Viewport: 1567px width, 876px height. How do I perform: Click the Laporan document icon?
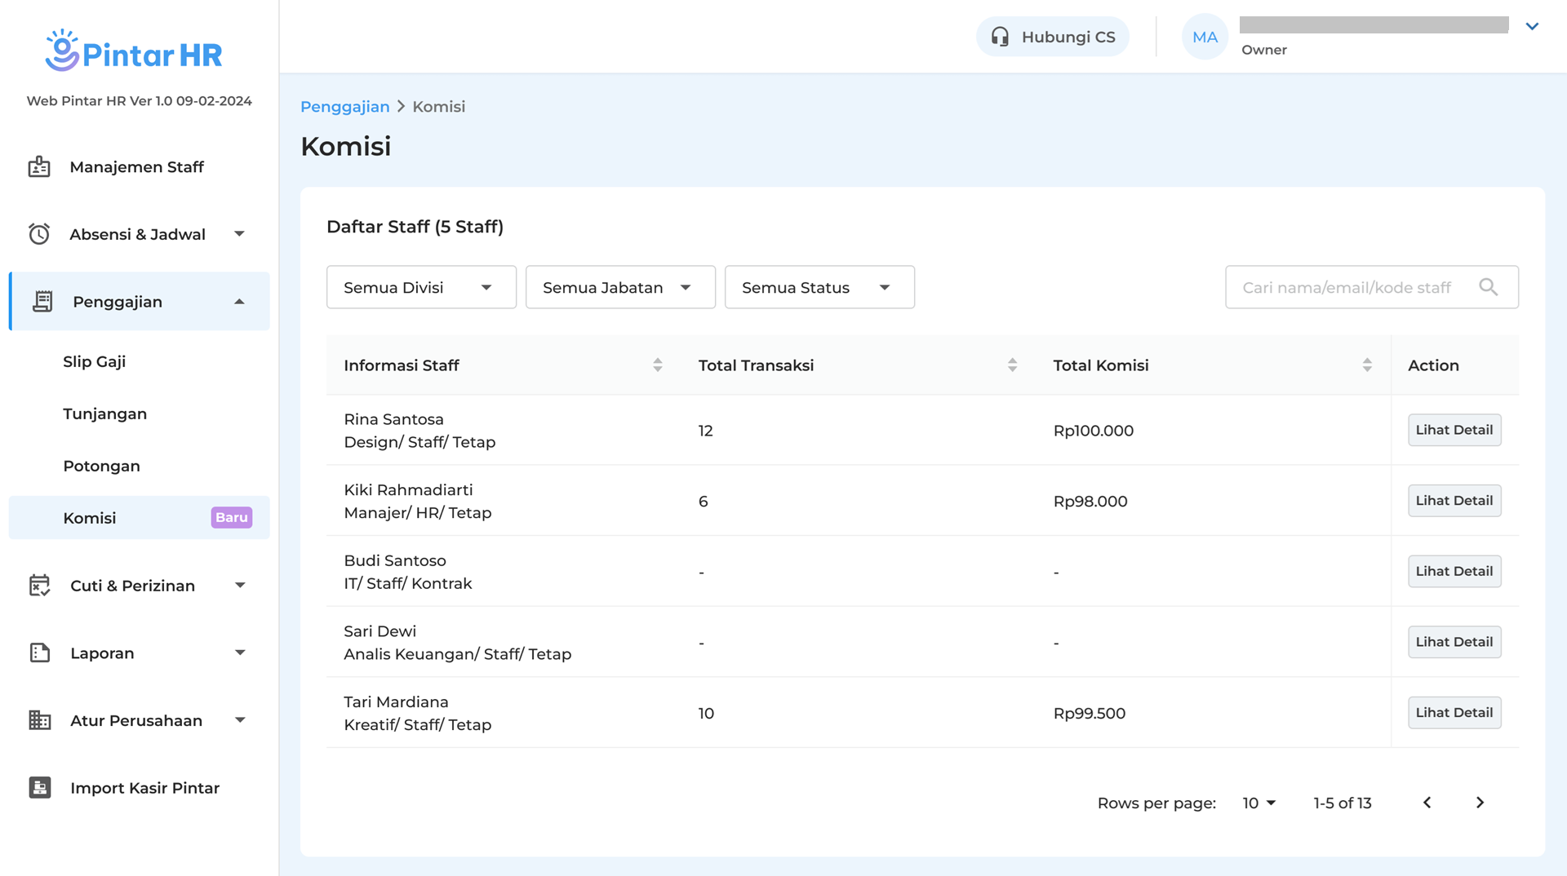point(39,653)
